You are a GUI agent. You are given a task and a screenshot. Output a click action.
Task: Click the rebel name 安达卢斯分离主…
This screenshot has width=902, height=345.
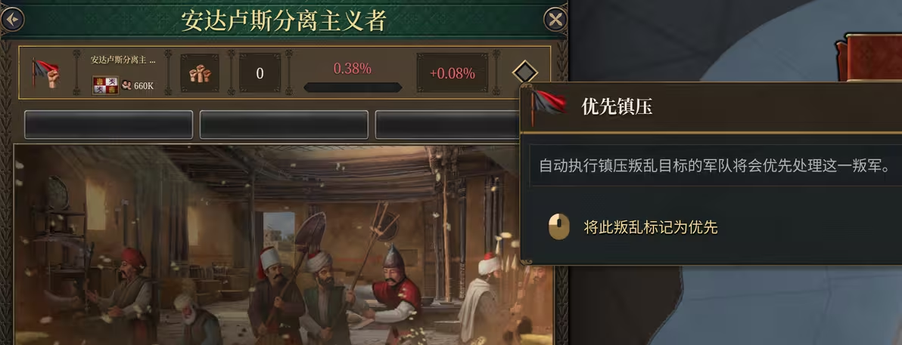point(123,59)
